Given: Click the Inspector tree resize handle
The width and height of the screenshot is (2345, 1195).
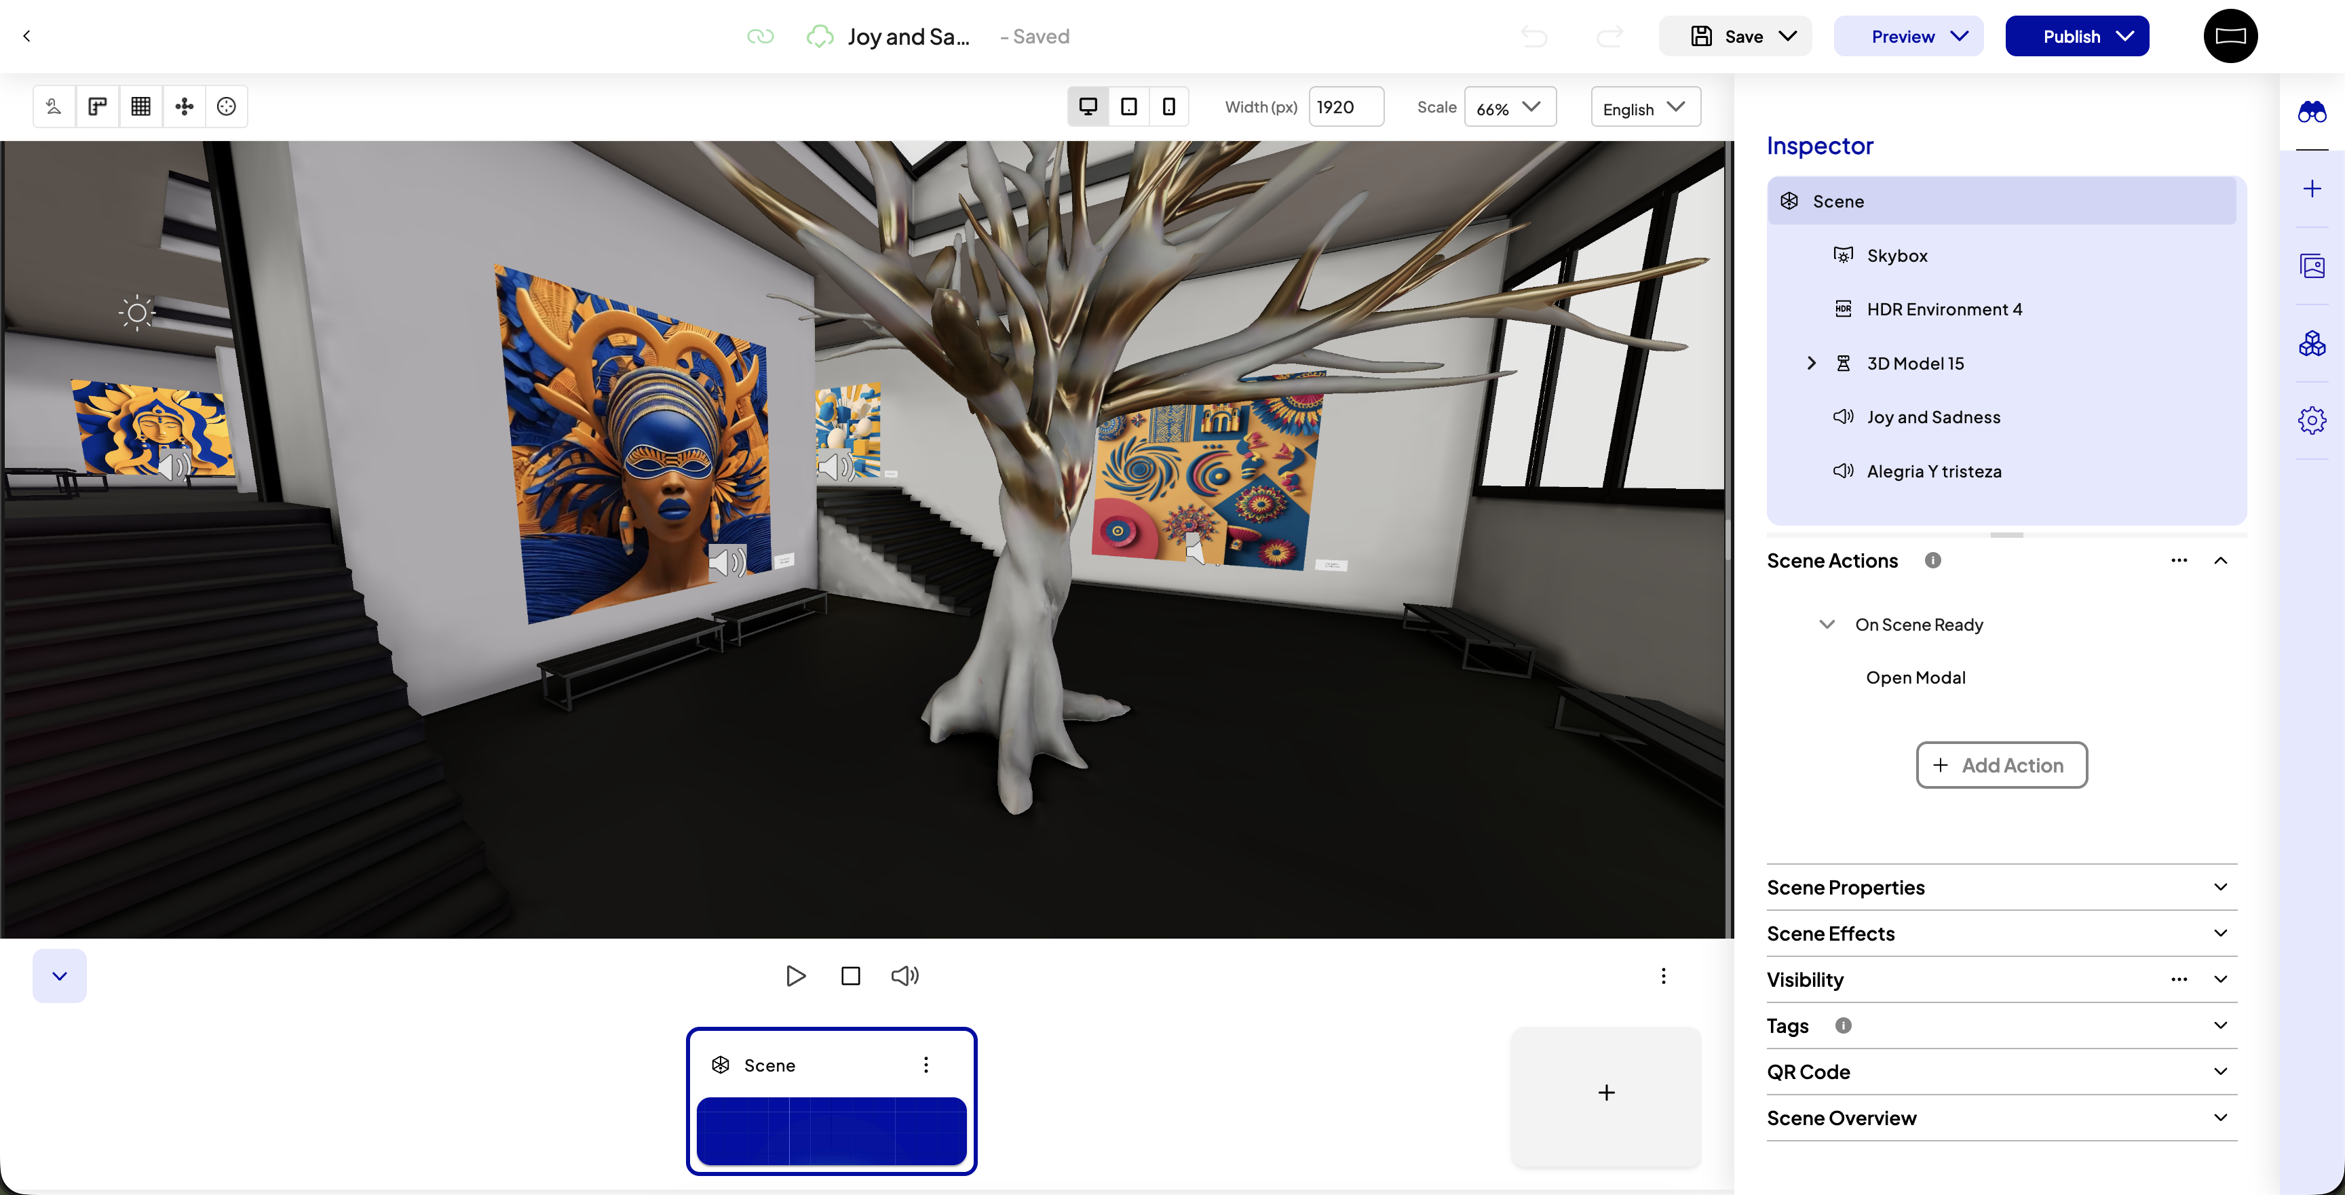Looking at the screenshot, I should [x=2006, y=535].
